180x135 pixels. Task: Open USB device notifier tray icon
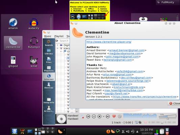[133, 131]
